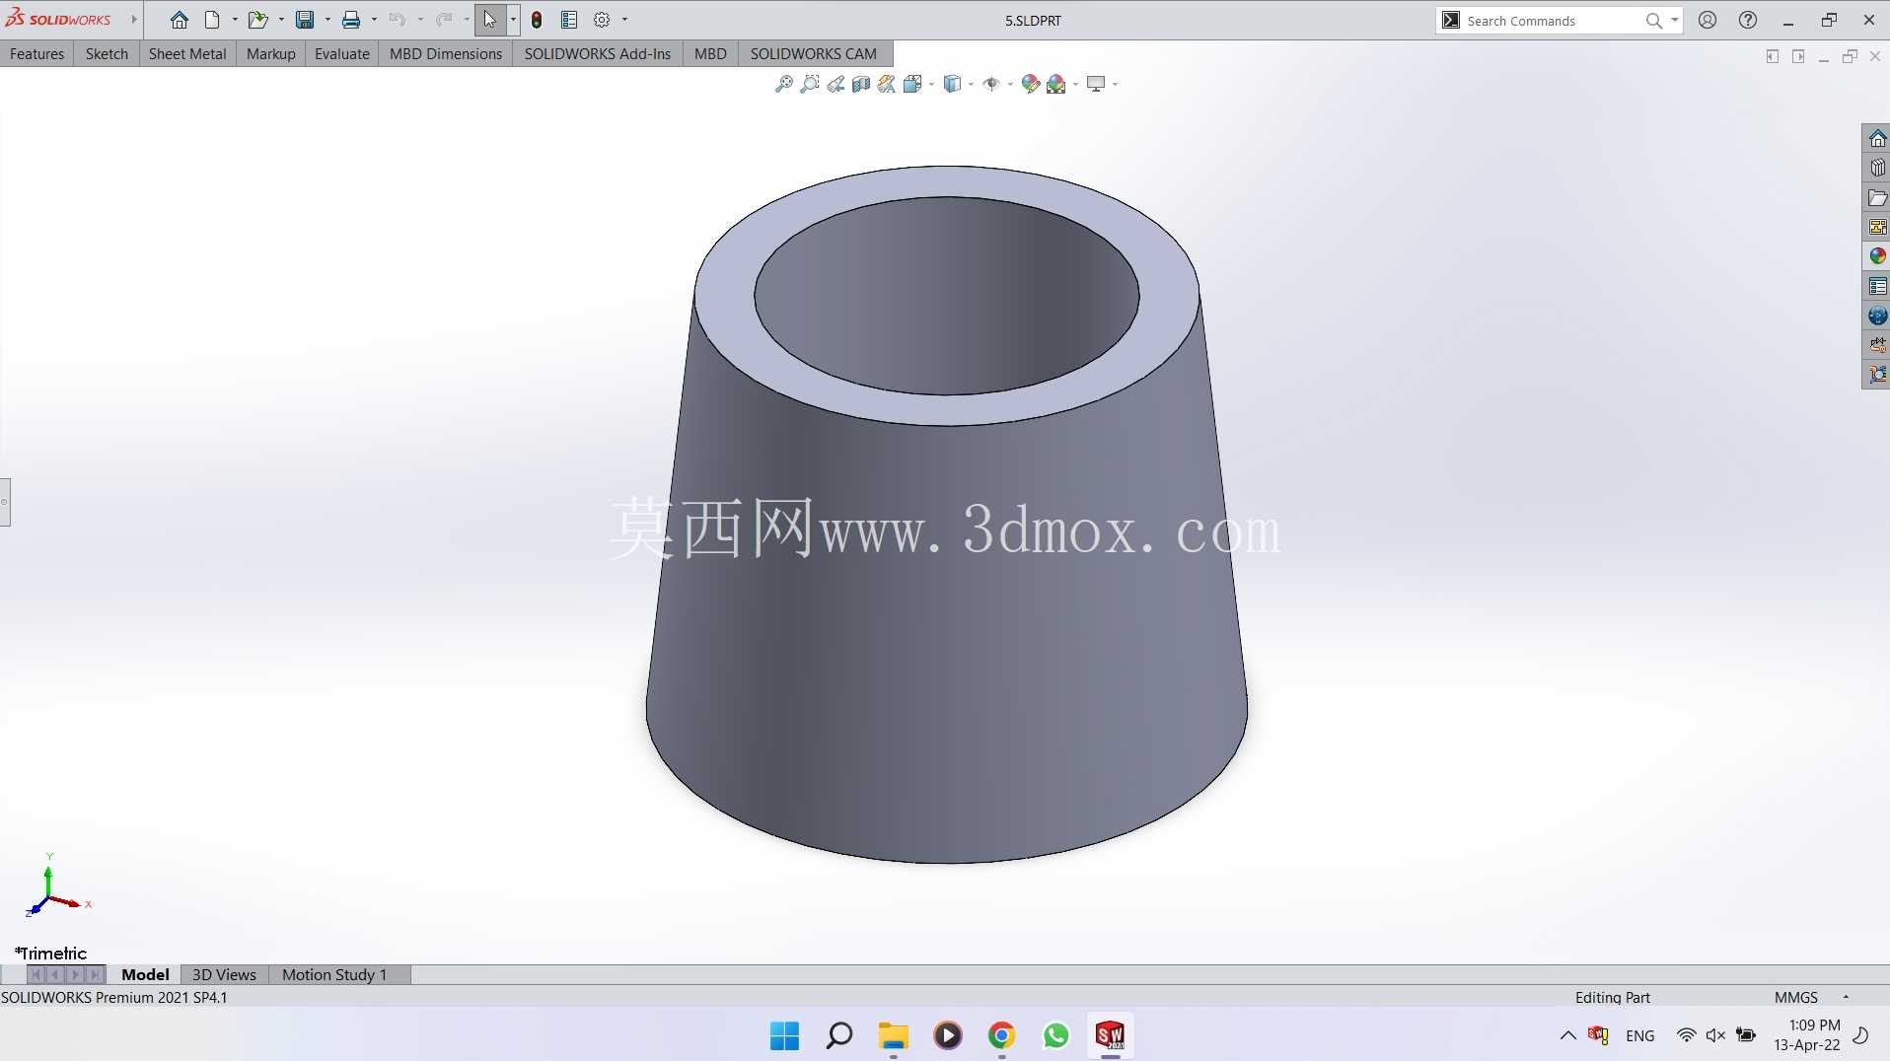Open the Motion Study 1 tab

(x=334, y=974)
